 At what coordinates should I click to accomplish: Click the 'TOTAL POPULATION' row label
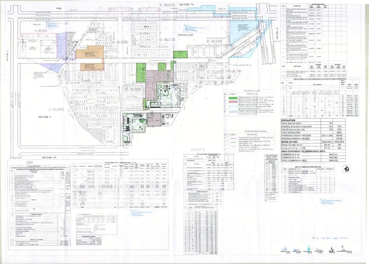[291, 132]
